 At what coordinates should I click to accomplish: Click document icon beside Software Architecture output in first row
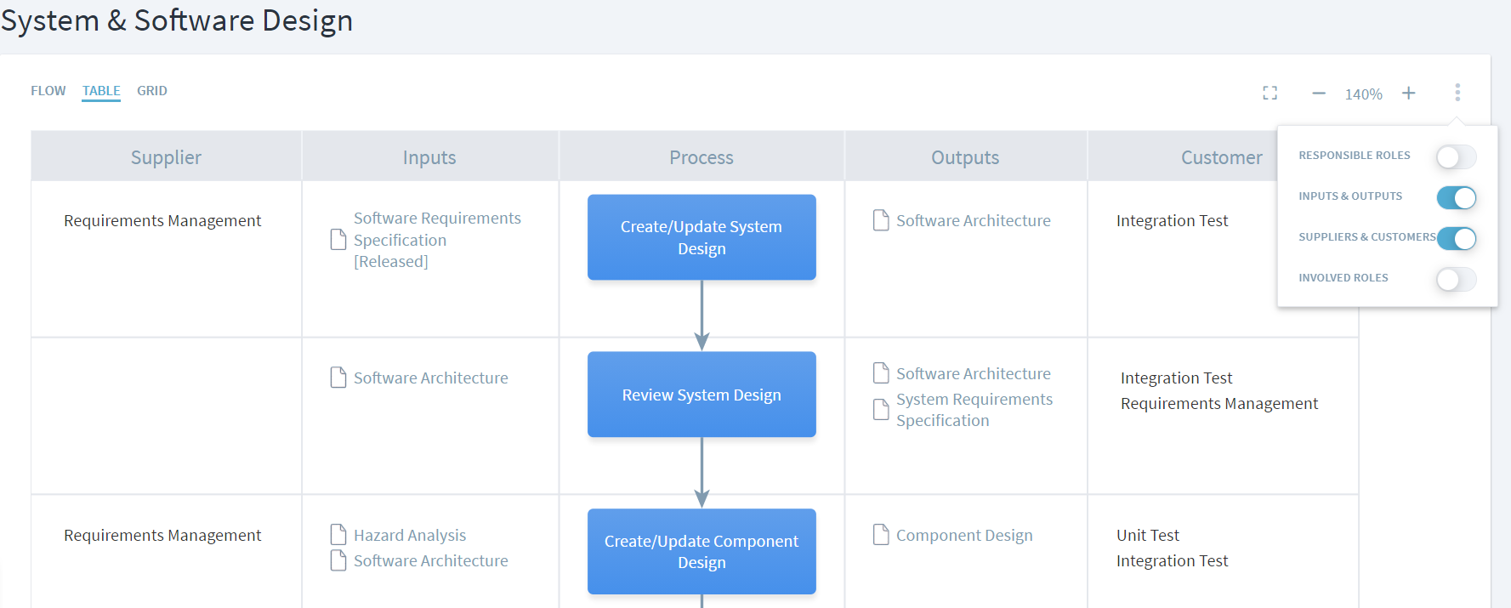[881, 220]
